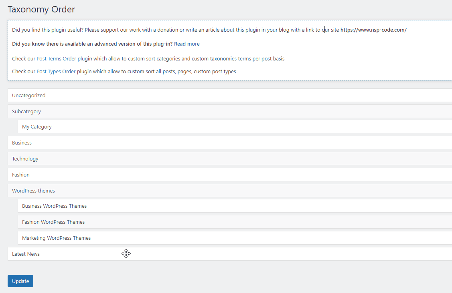Click the WordPress themes parent row
Image resolution: width=452 pixels, height=293 pixels.
(x=34, y=191)
